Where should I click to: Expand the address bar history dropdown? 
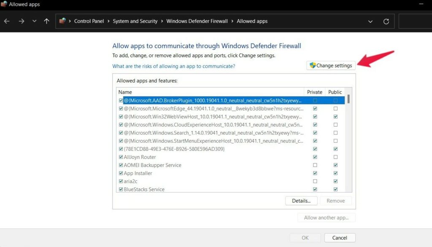[x=370, y=21]
